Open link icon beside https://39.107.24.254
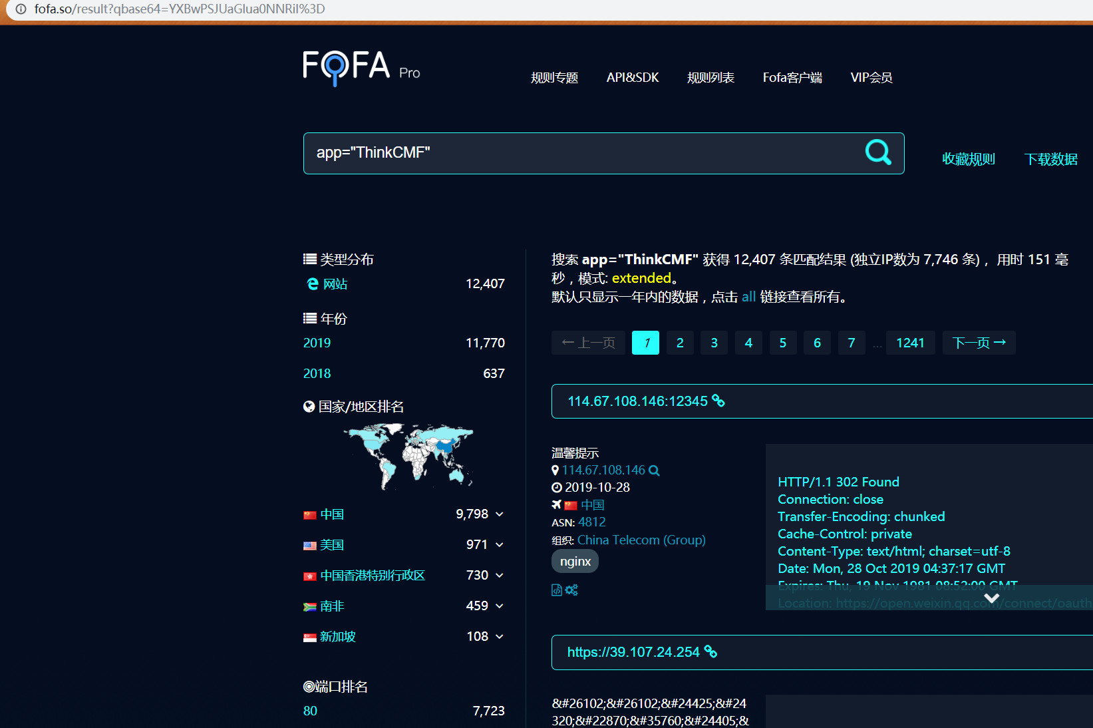 (x=710, y=651)
